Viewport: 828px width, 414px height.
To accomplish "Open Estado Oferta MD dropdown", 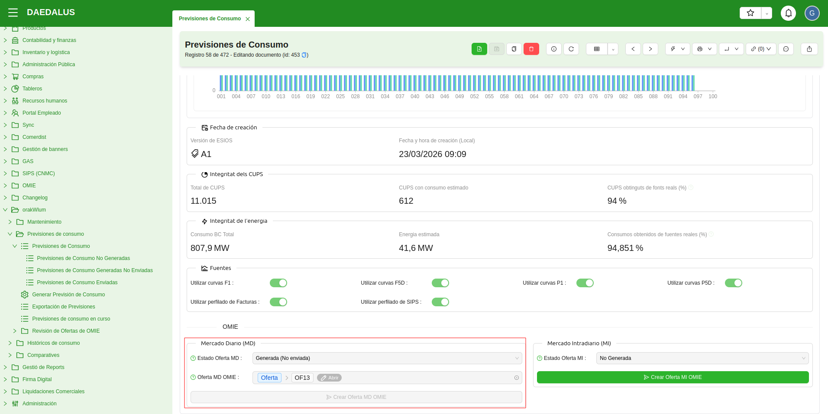I will tap(387, 358).
